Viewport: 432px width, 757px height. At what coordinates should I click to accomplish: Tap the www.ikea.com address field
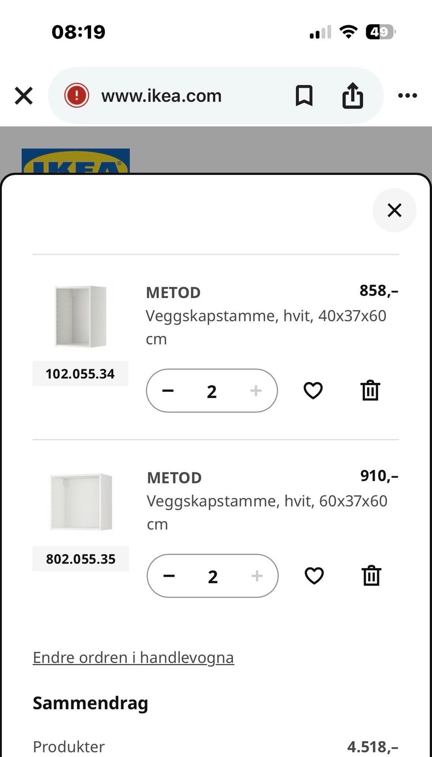pyautogui.click(x=161, y=96)
